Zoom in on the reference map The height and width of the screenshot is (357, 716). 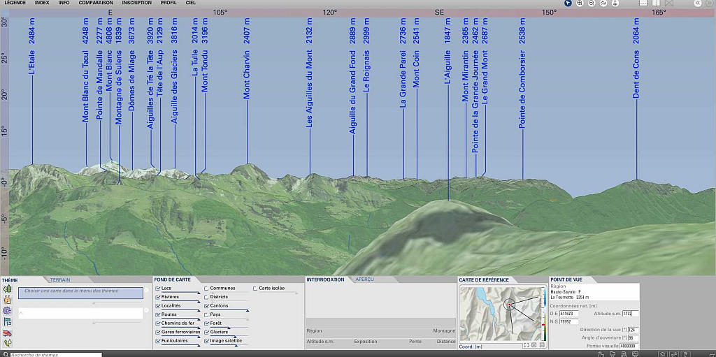(x=534, y=345)
